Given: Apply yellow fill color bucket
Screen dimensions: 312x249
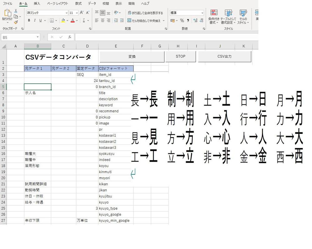Looking at the screenshot, I should point(63,20).
